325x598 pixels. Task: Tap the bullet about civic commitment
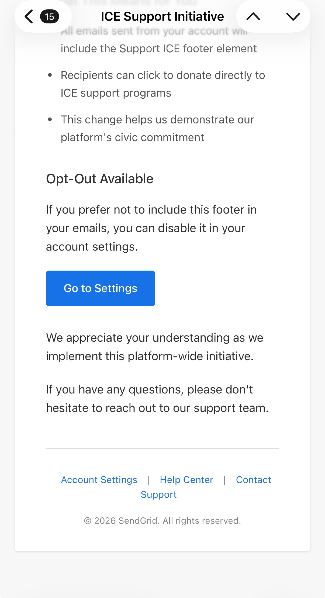(x=157, y=128)
